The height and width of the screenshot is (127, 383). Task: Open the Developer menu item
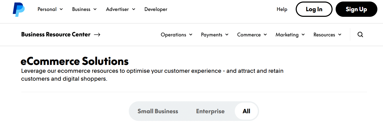pyautogui.click(x=156, y=9)
